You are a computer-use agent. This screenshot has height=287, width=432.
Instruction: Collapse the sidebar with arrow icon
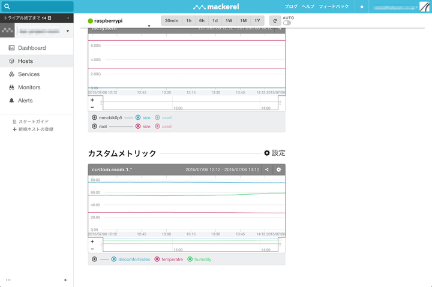click(65, 280)
